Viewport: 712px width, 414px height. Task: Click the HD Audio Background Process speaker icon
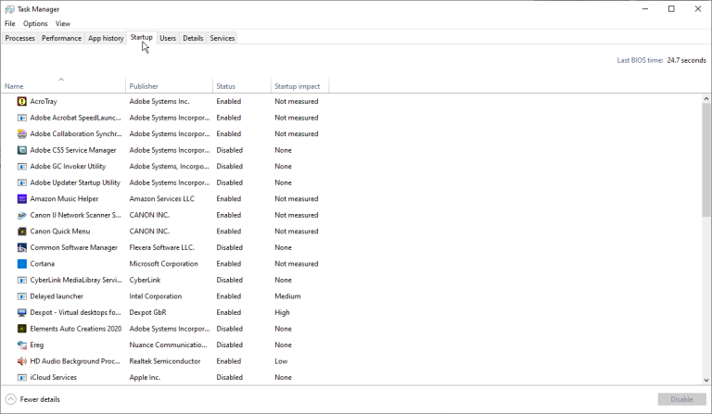[x=22, y=361]
